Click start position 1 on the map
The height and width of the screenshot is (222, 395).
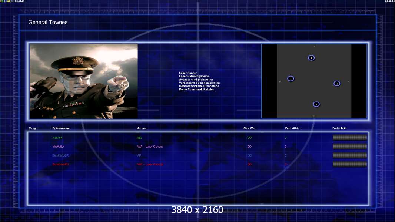tap(316, 104)
